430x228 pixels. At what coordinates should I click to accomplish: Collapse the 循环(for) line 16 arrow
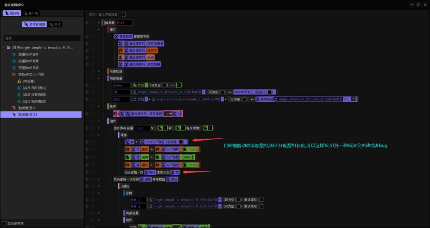tap(98, 128)
